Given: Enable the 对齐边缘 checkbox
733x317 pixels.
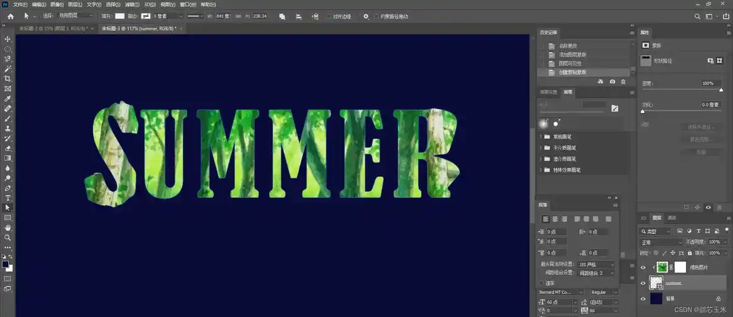Looking at the screenshot, I should [x=328, y=16].
